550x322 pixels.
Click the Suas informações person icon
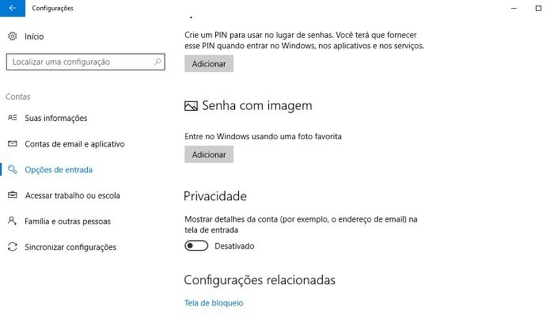12,118
